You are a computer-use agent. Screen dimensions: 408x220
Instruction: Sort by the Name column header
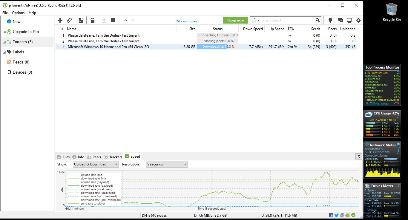(x=121, y=29)
